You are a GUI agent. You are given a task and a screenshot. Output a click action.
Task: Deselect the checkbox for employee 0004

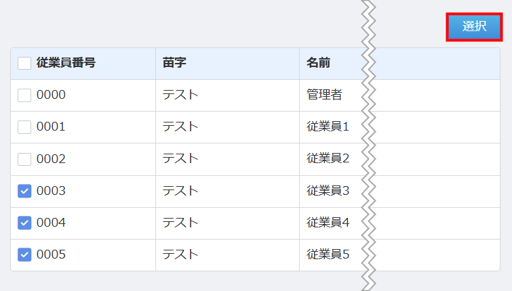(24, 223)
